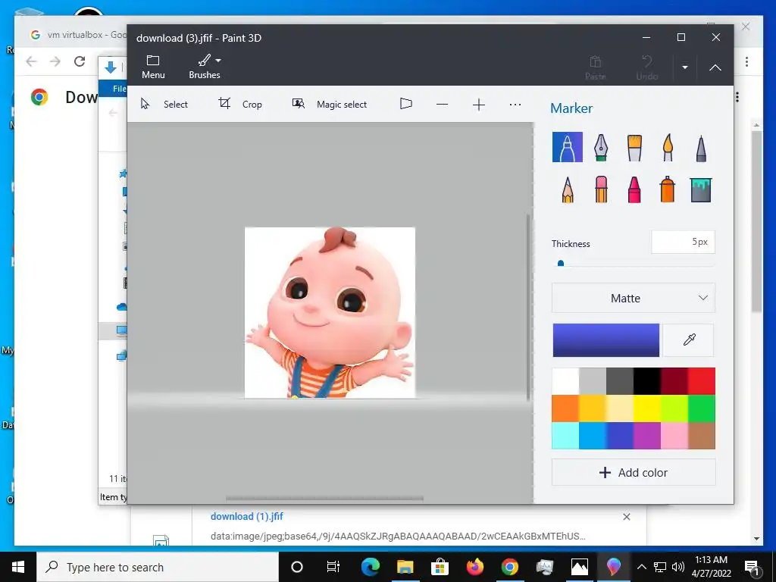
Task: Show hidden tray icons chevron
Action: click(641, 567)
